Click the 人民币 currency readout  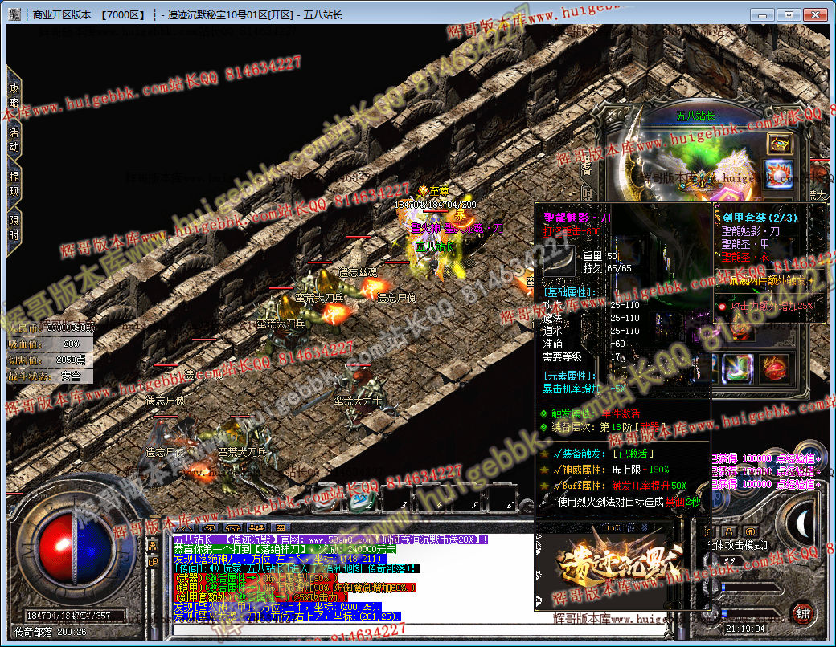(51, 328)
